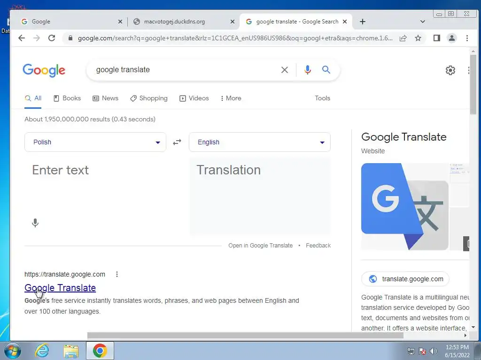481x360 pixels.
Task: Go back using Chrome's back arrow
Action: click(22, 38)
